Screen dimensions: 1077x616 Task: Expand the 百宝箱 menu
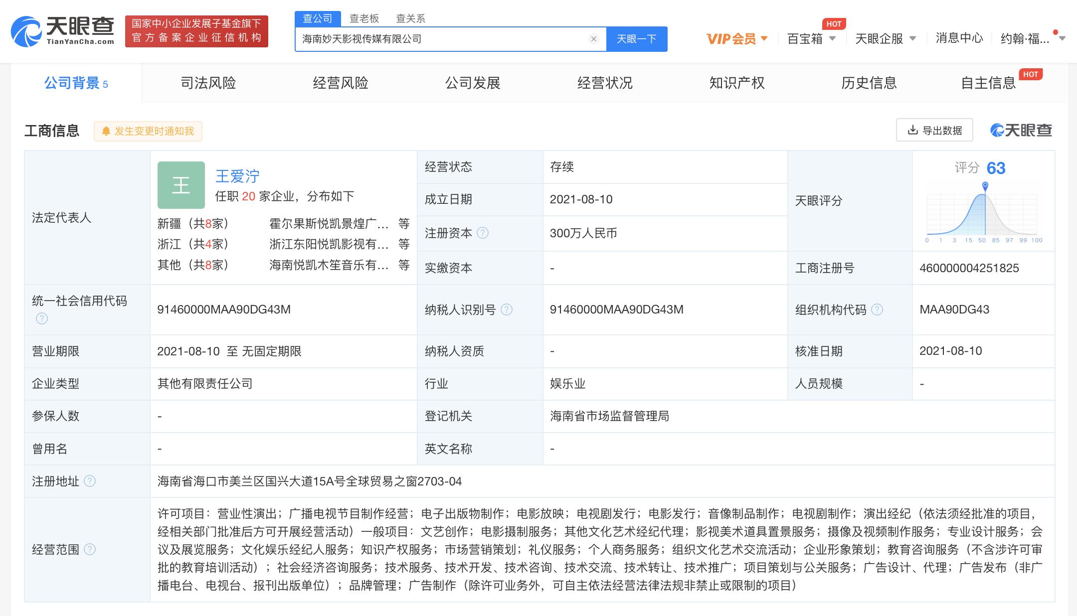pos(811,38)
